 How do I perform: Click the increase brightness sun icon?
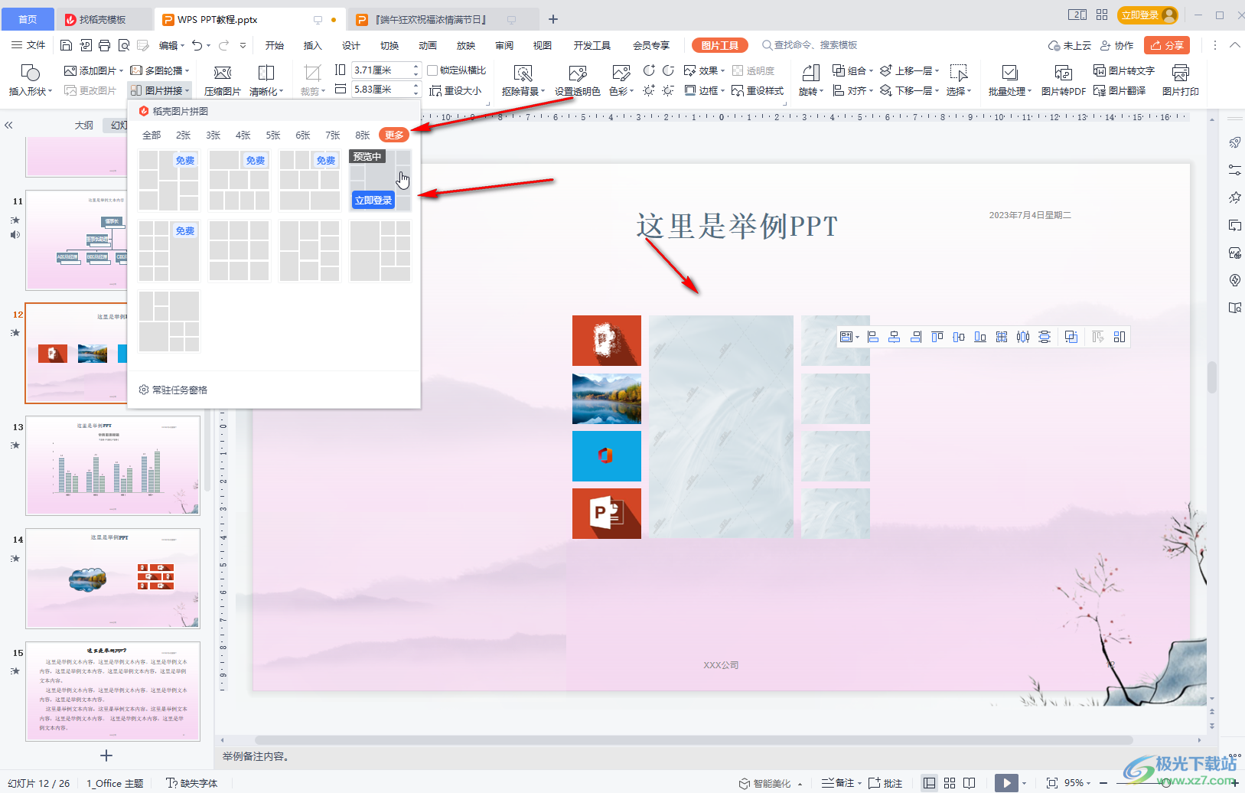649,90
